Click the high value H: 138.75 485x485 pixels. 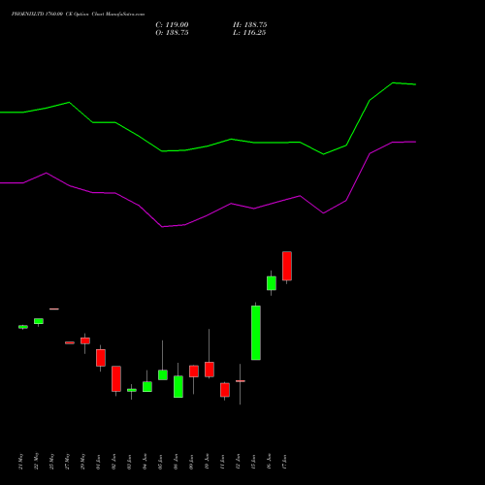click(x=250, y=25)
